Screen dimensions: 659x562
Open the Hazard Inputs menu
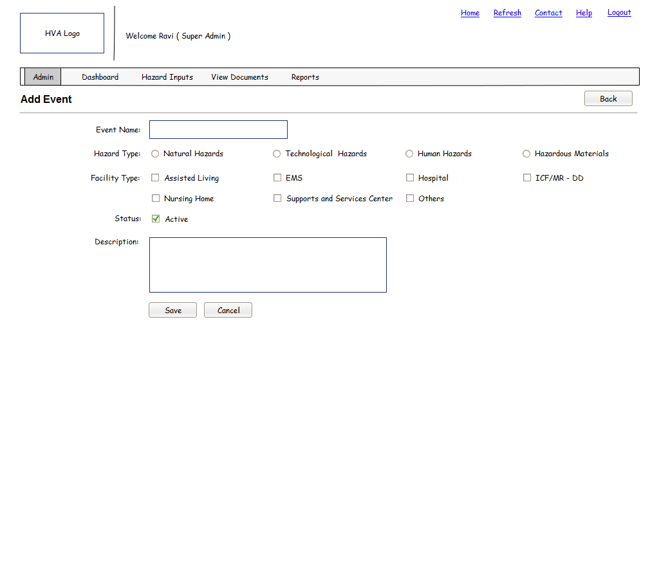click(x=167, y=77)
